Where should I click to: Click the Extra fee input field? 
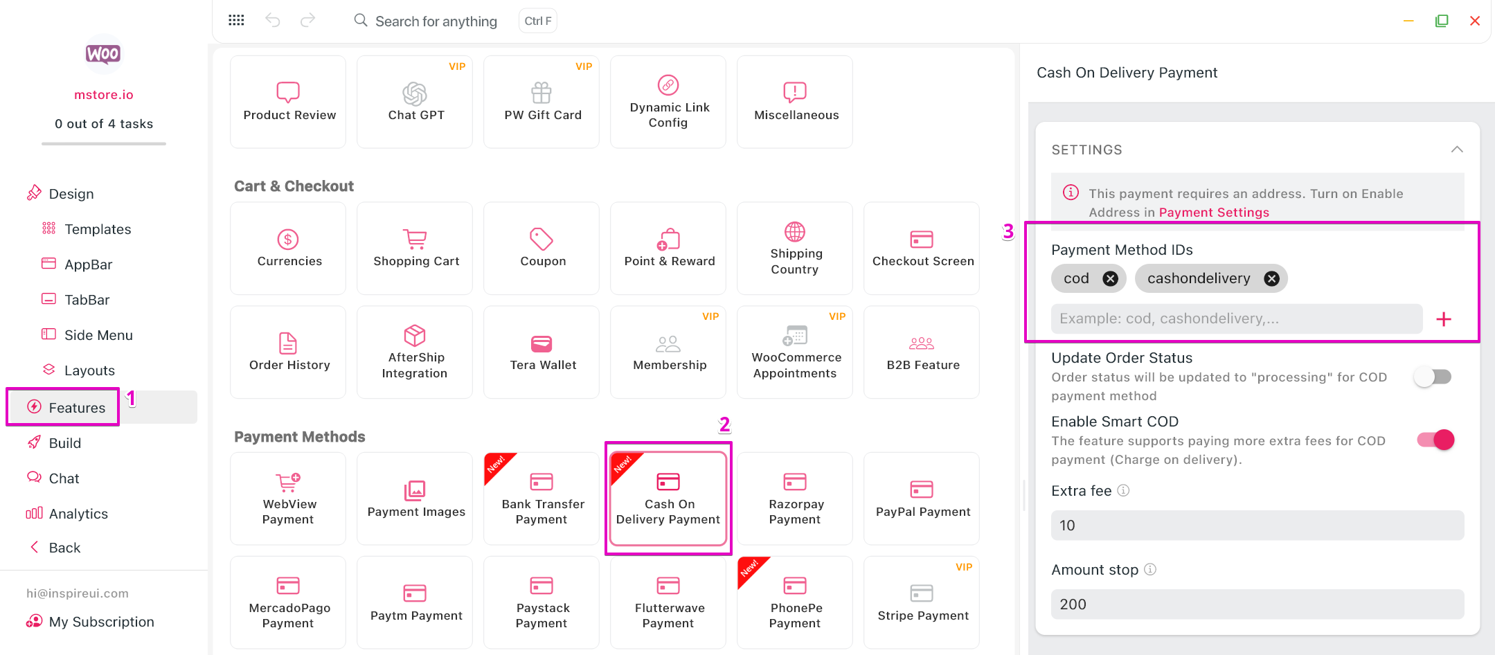pos(1256,526)
